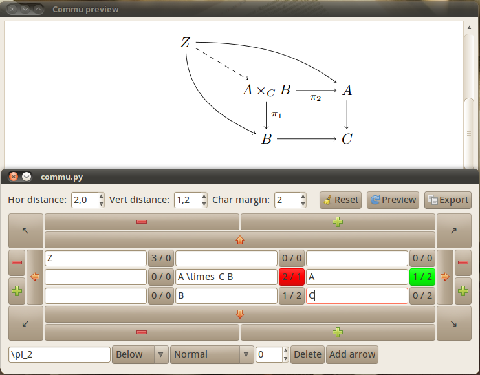This screenshot has width=480, height=375.
Task: Close the Commu preview window
Action: 12,9
